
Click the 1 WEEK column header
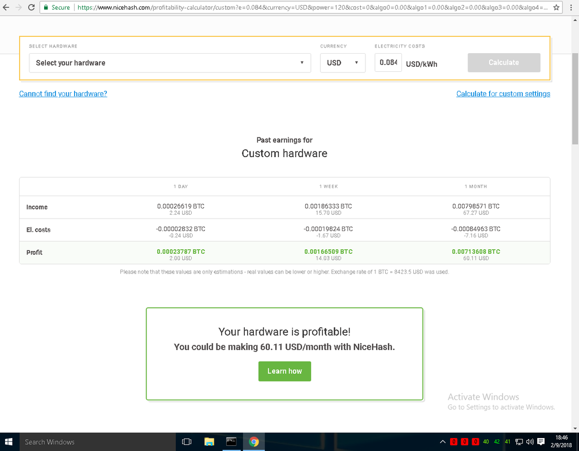[x=329, y=187]
